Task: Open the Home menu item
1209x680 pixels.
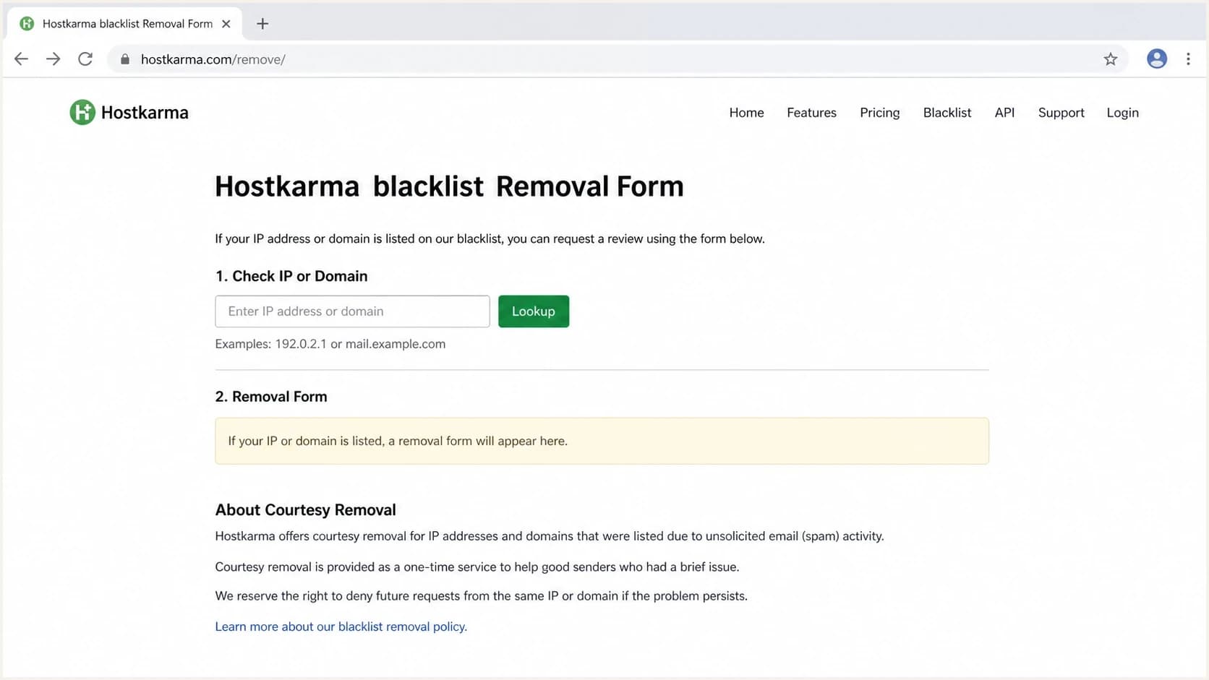Action: coord(746,113)
